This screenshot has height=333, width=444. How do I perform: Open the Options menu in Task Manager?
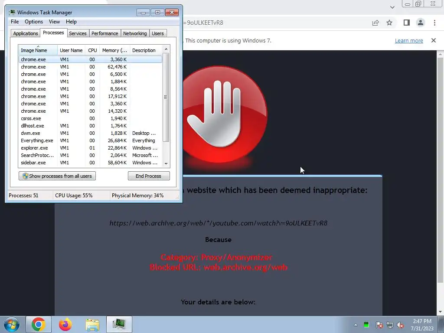tap(34, 22)
